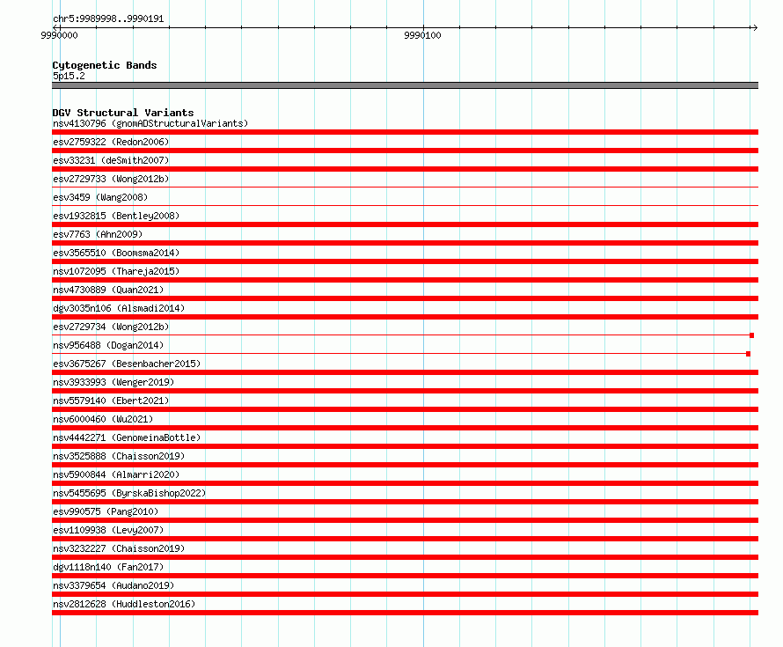Select the nsv1072095 (Thareja2015) label

[x=116, y=271]
